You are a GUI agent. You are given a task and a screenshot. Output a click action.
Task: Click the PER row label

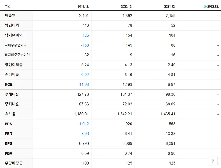pos(9,134)
